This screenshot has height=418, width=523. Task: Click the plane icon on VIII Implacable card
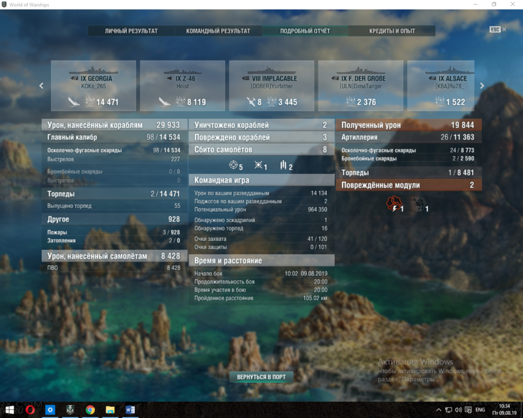click(x=251, y=102)
